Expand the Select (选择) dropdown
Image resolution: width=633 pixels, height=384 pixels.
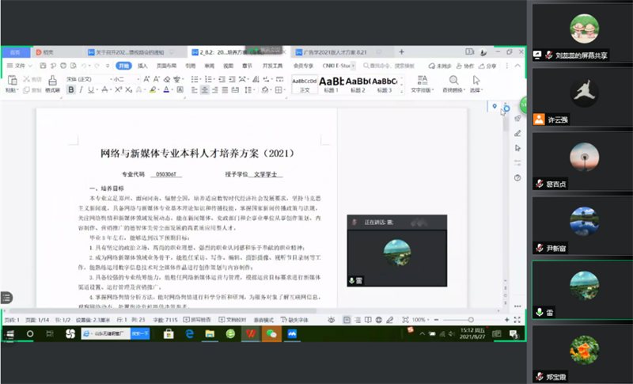pyautogui.click(x=476, y=82)
